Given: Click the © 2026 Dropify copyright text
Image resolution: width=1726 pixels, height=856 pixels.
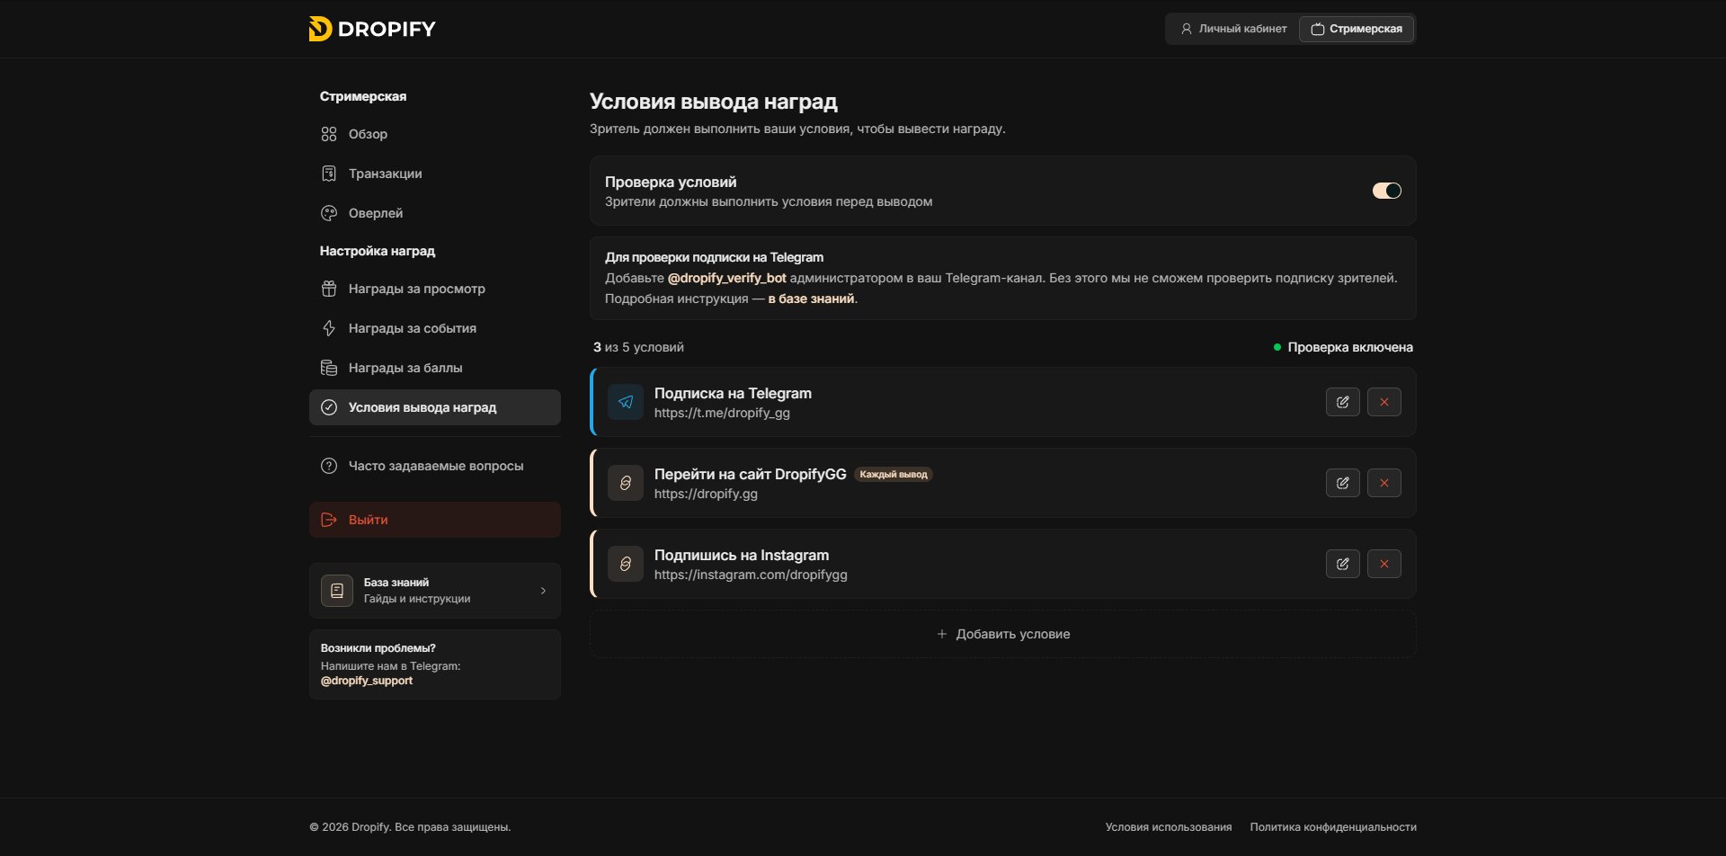Looking at the screenshot, I should (410, 827).
